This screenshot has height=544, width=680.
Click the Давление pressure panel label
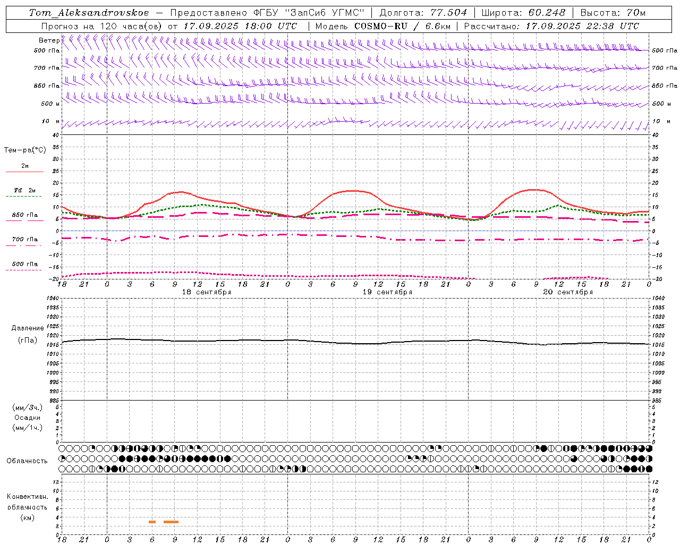point(28,328)
